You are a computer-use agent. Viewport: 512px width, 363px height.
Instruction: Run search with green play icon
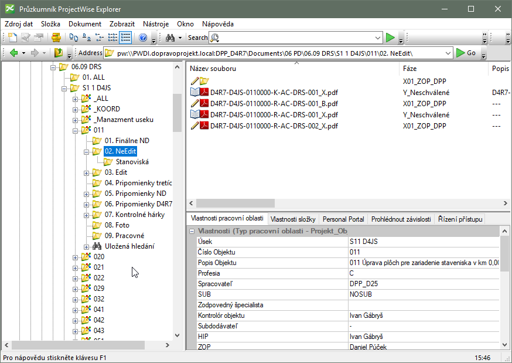pos(391,38)
